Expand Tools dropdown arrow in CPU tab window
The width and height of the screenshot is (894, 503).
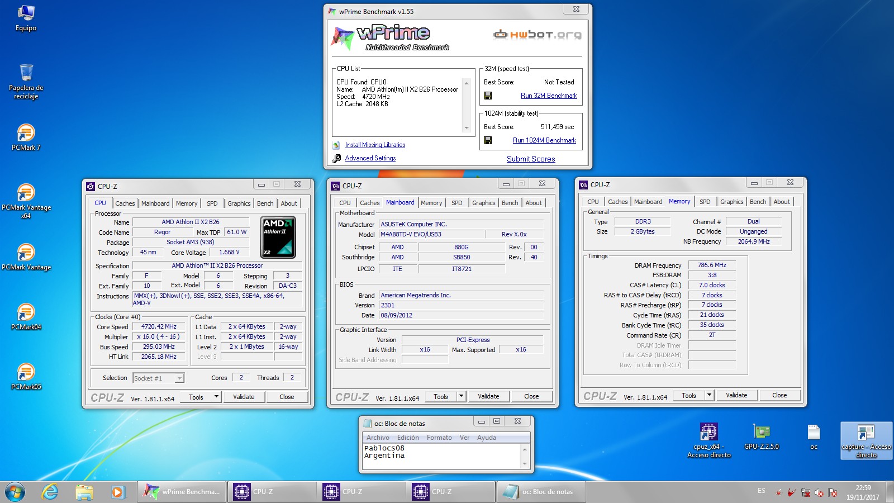point(216,397)
